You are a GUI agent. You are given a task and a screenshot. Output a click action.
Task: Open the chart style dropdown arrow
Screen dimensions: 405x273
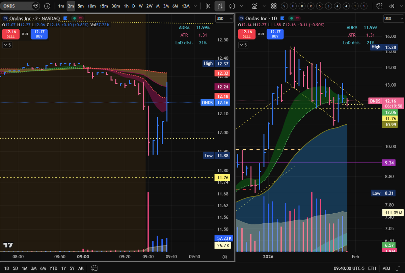[x=241, y=6]
